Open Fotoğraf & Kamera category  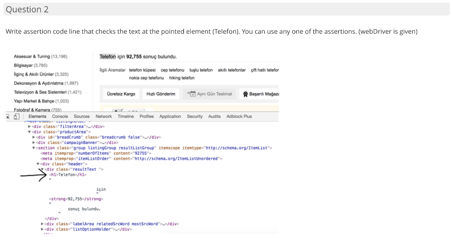[38, 110]
